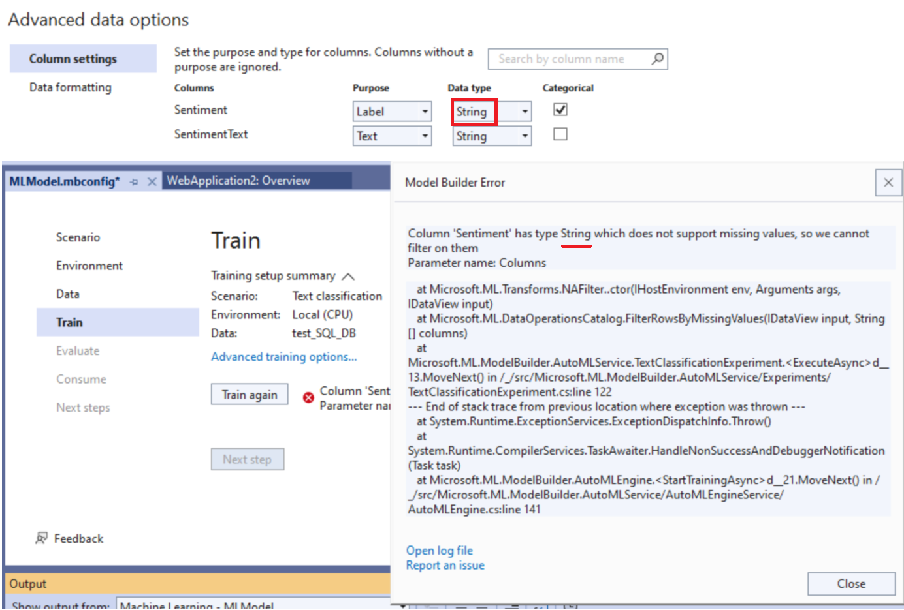Open the log file from the error dialog

click(439, 550)
